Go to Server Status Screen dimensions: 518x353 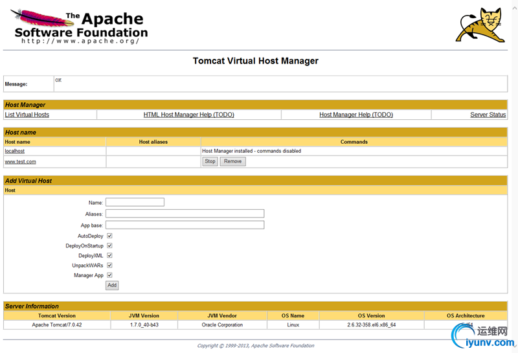[488, 115]
